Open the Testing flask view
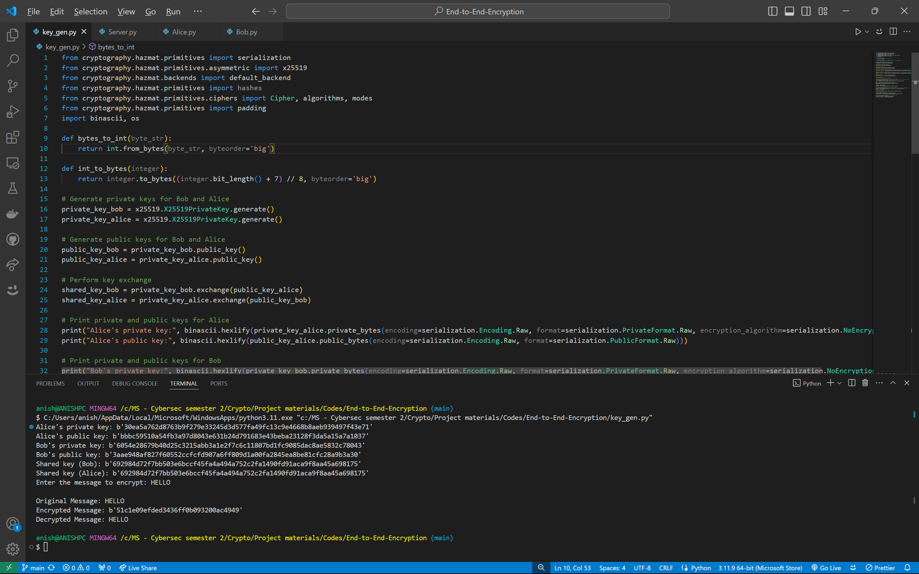 12,188
